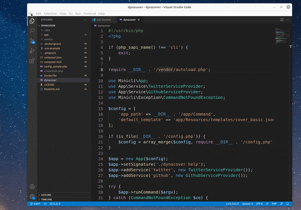Image resolution: width=301 pixels, height=210 pixels.
Task: Change encoding via UTF-8 item
Action: tap(259, 204)
